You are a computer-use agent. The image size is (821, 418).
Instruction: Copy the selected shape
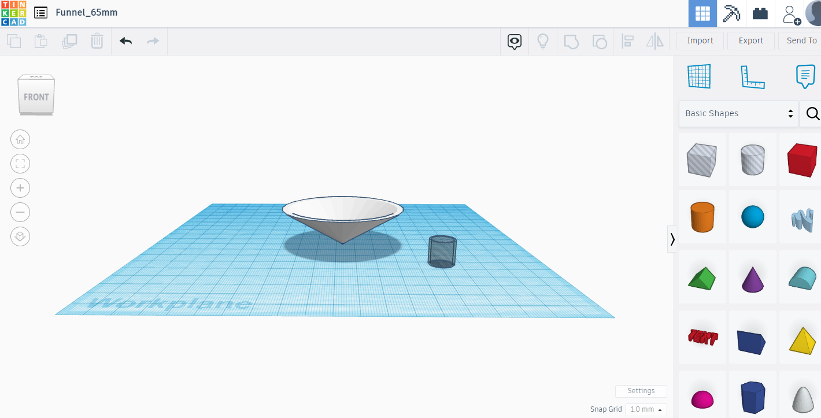tap(14, 41)
